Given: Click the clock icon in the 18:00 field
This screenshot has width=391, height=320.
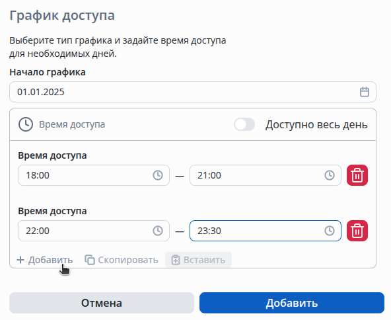Looking at the screenshot, I should 158,175.
